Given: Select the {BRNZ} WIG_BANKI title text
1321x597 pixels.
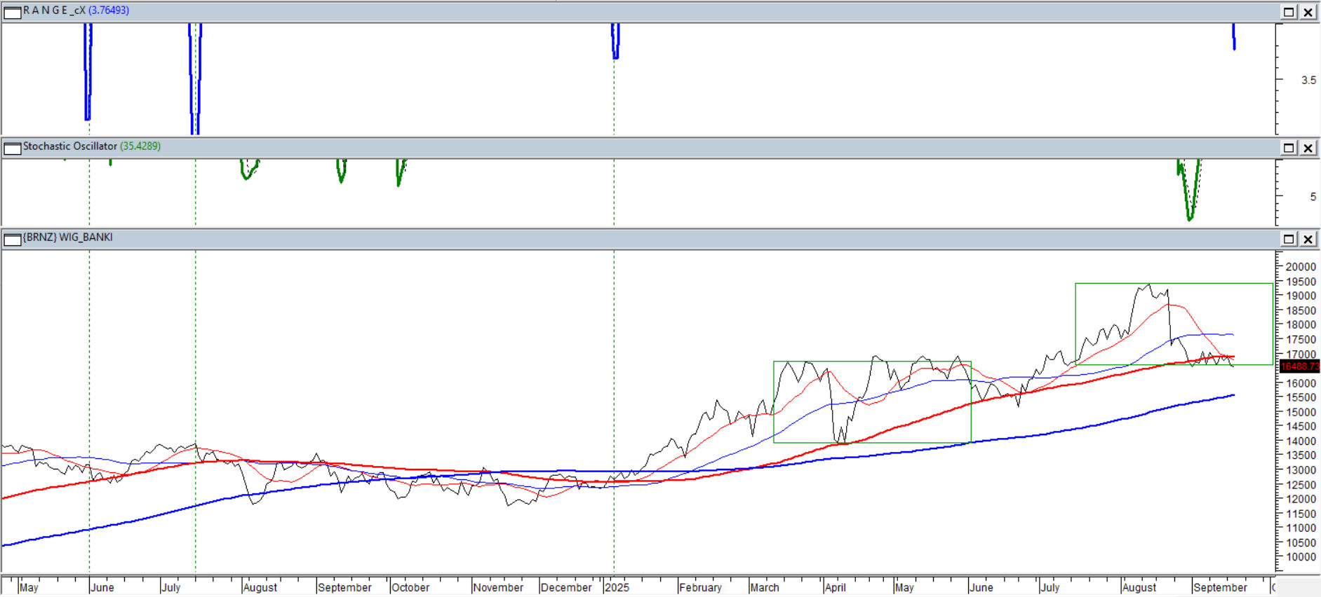Looking at the screenshot, I should (67, 238).
